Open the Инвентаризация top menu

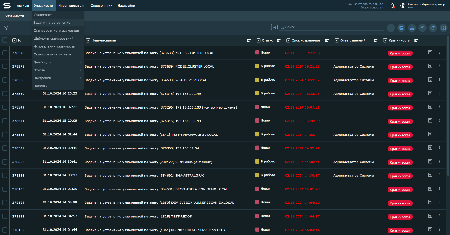(72, 6)
